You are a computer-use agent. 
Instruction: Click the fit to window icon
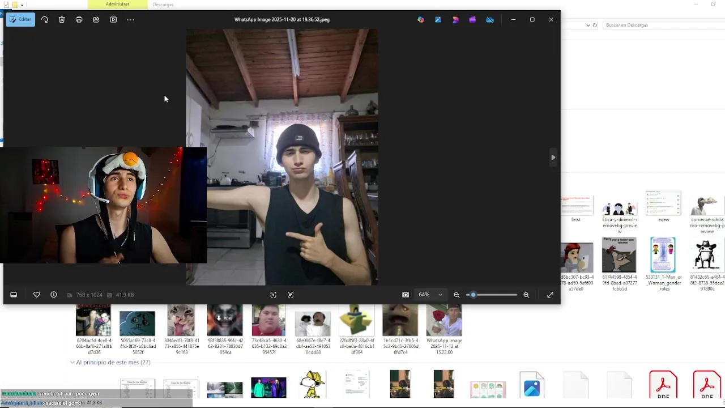click(x=406, y=295)
